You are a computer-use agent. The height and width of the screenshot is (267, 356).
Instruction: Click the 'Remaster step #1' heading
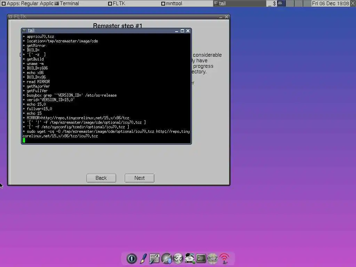(118, 25)
